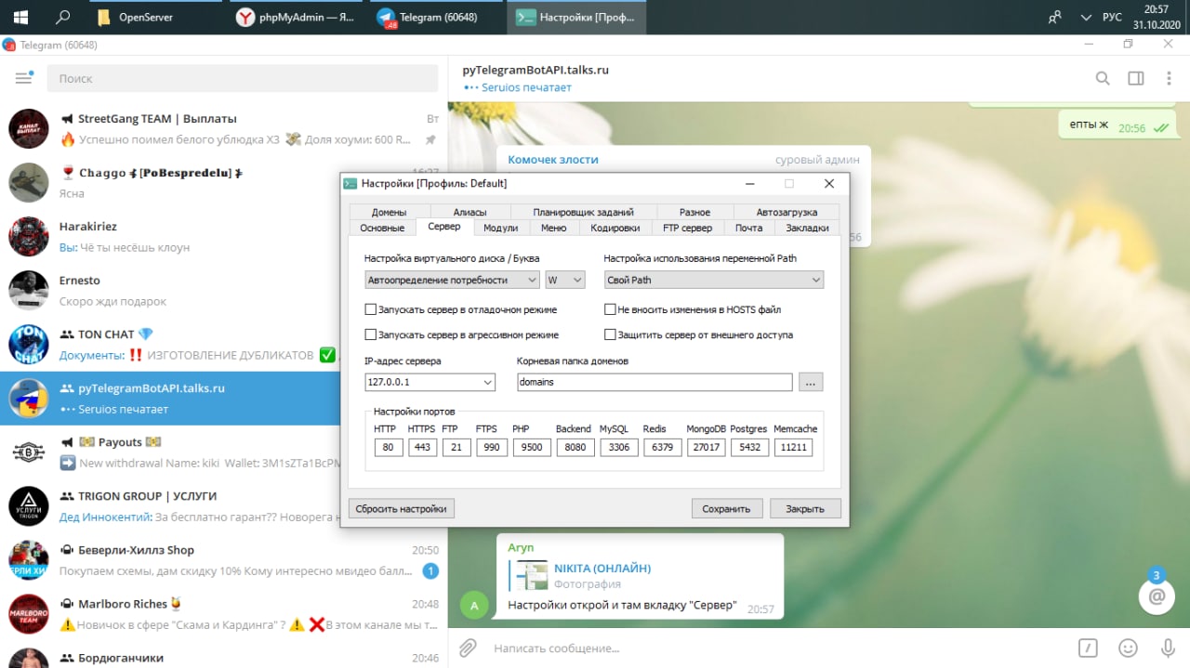This screenshot has height=668, width=1190.
Task: Click the search magnifier in chat header
Action: pyautogui.click(x=1103, y=78)
